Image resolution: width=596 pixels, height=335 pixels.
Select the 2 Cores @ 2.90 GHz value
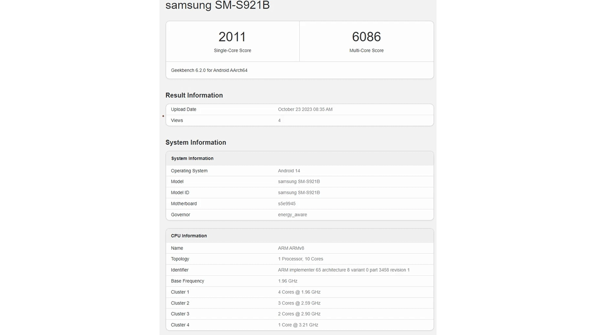(x=299, y=314)
